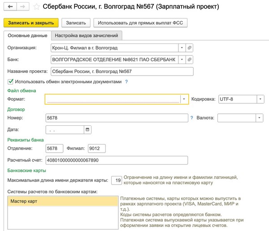
Task: Open the Формат dropdown
Action: click(183, 99)
